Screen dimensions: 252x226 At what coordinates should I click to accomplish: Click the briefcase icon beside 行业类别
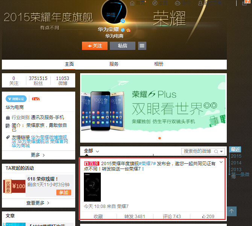pyautogui.click(x=8, y=118)
